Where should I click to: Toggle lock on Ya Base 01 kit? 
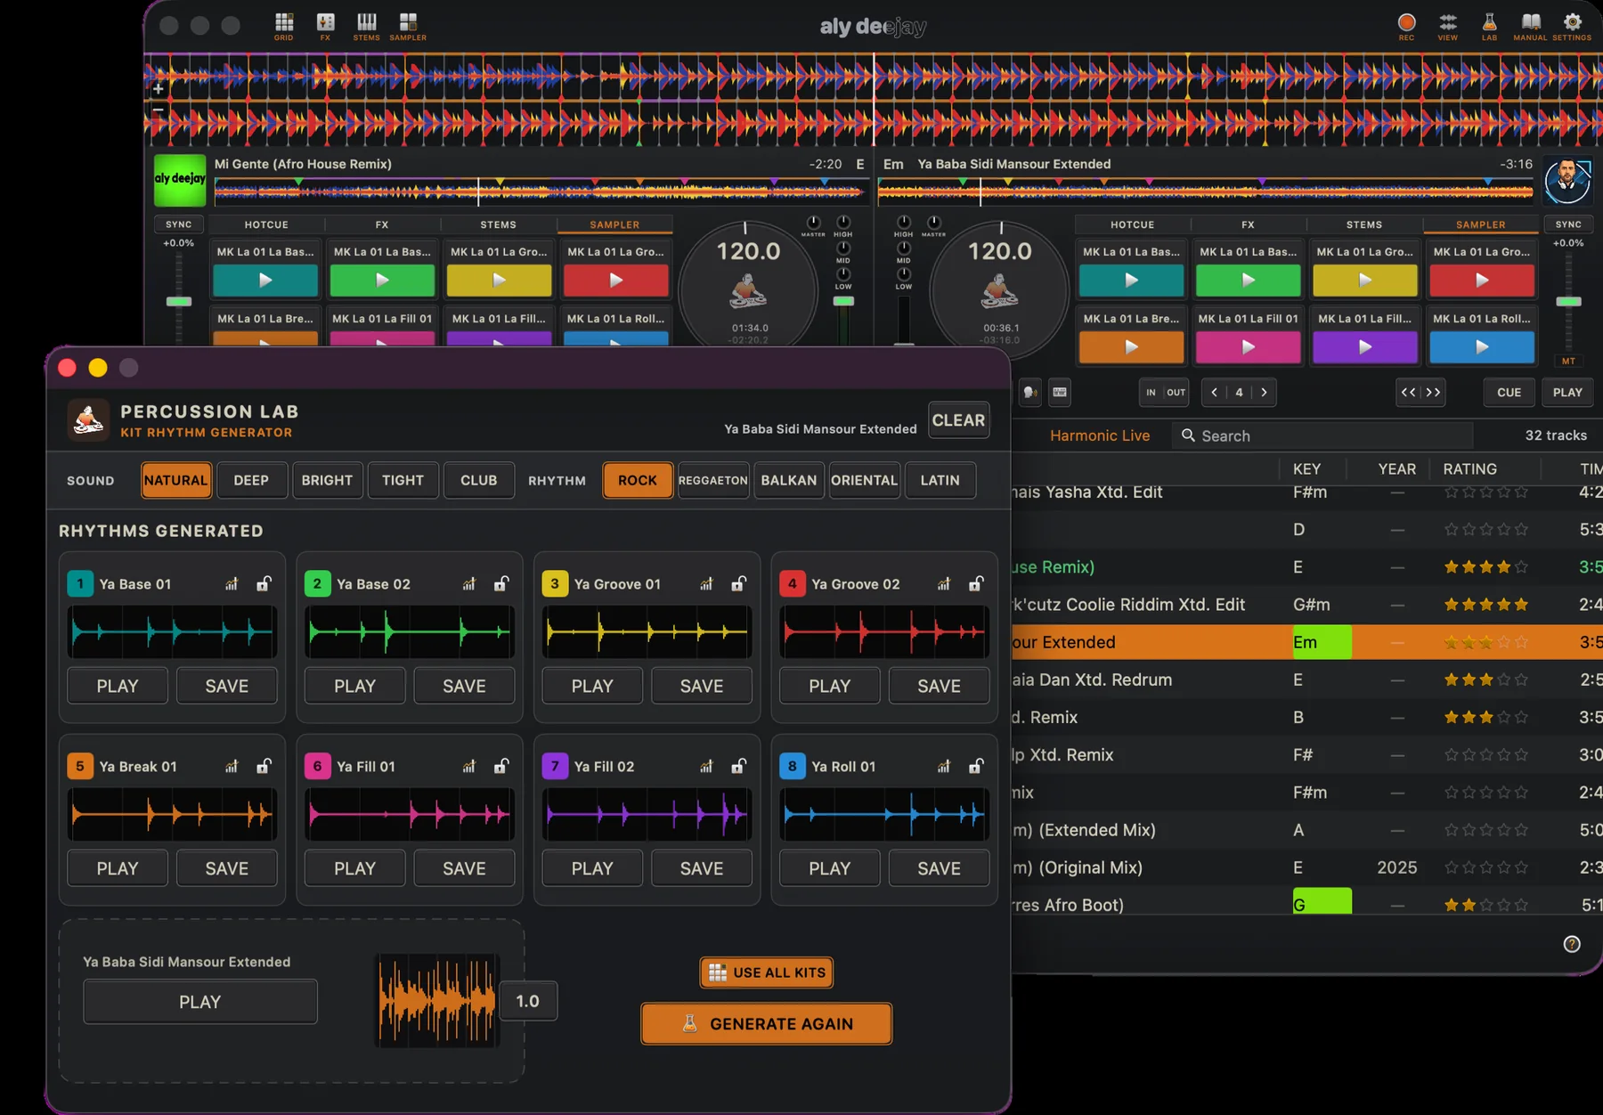coord(264,584)
